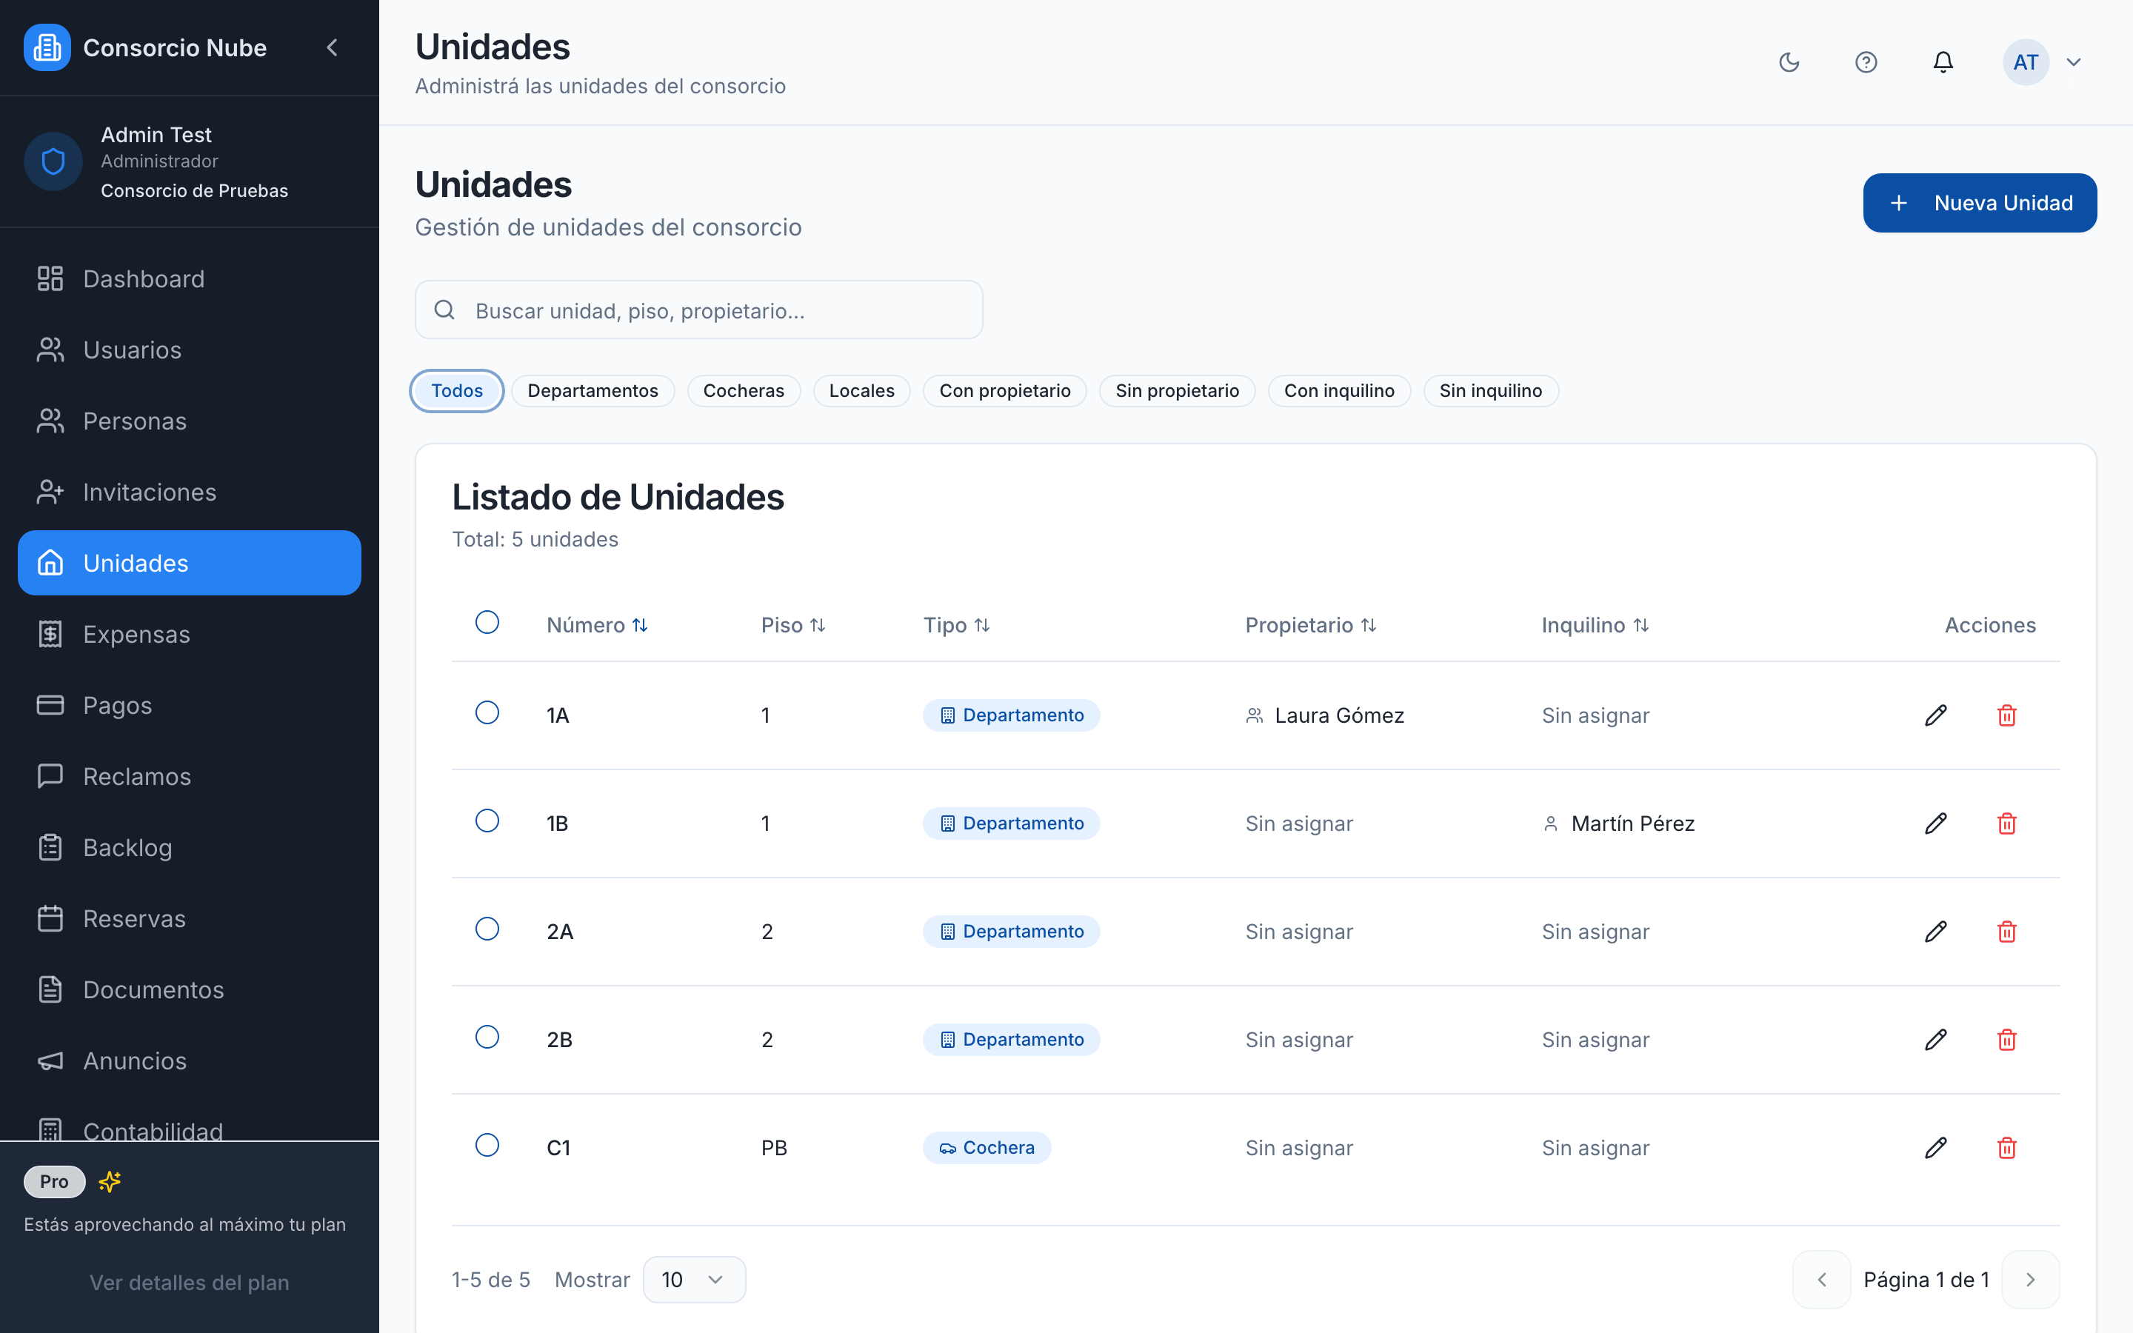Select the row checkbox for unit 1A
The height and width of the screenshot is (1333, 2133).
(x=487, y=712)
